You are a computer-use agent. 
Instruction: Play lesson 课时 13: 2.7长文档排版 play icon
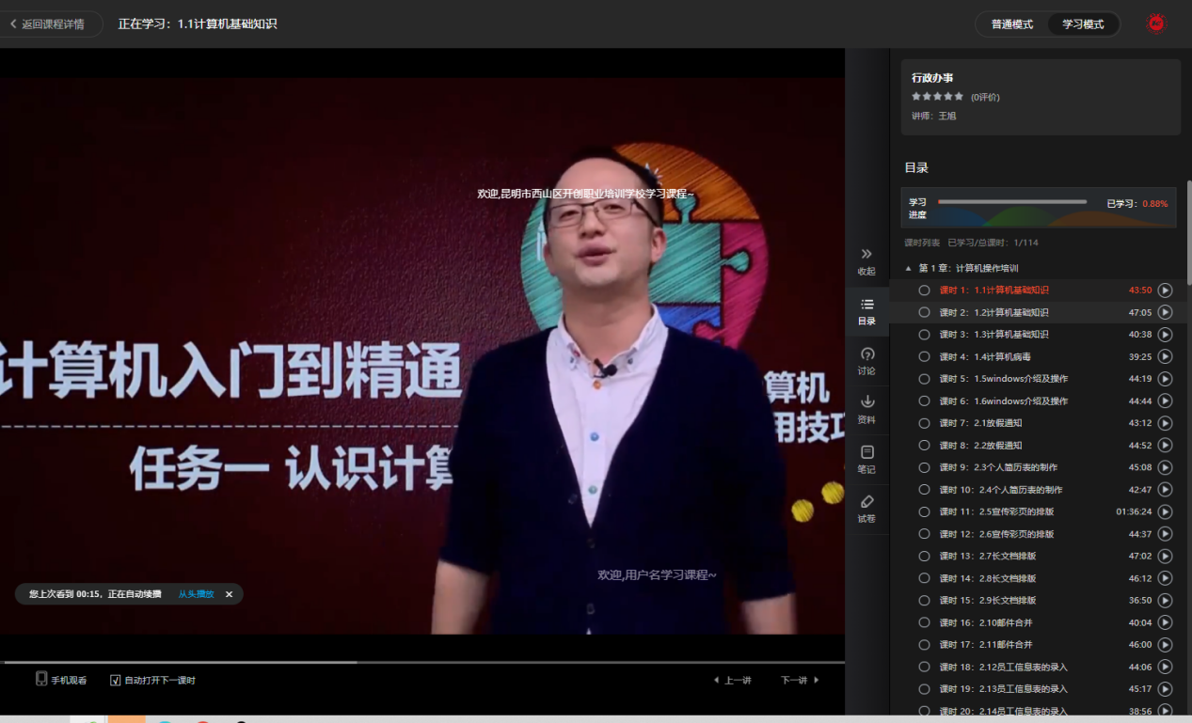(1165, 556)
